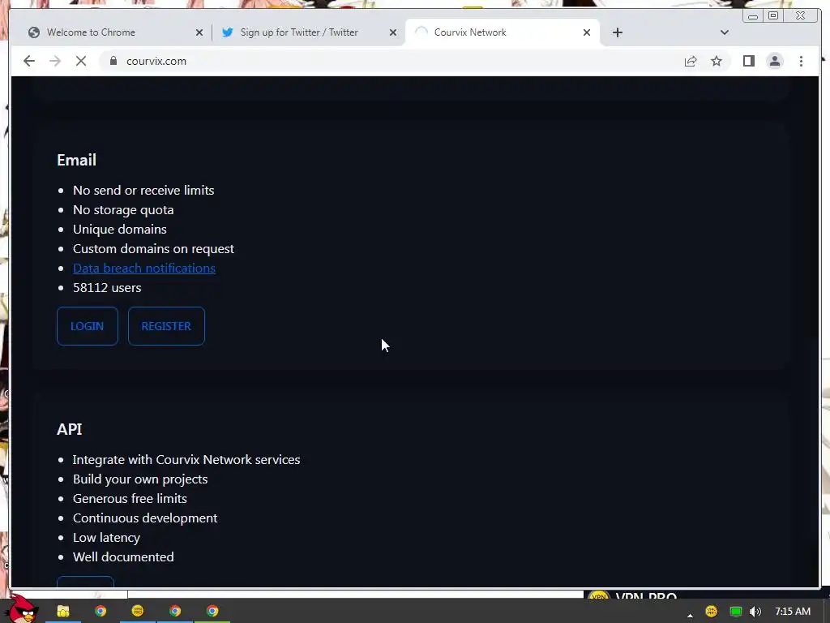The height and width of the screenshot is (623, 830).
Task: Open the Chrome three-dot menu
Action: coord(801,61)
